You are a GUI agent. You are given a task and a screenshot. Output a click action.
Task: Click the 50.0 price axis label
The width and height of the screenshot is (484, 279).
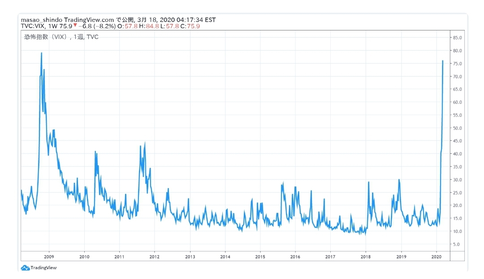click(457, 128)
